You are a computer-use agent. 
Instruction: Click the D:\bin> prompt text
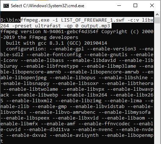click(10, 20)
